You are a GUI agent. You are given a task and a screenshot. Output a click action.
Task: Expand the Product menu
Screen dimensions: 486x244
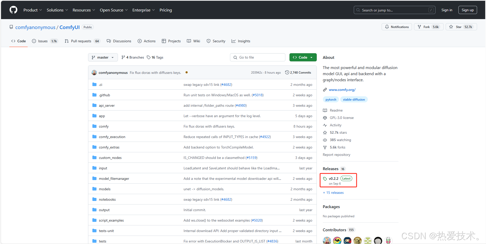click(32, 10)
